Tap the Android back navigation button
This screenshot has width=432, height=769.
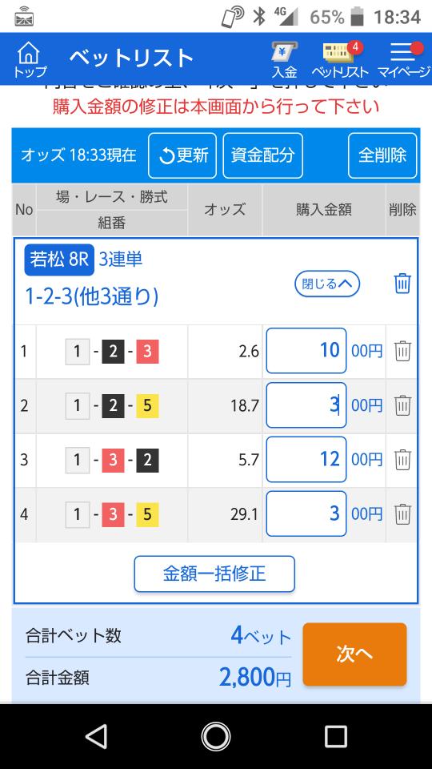97,736
